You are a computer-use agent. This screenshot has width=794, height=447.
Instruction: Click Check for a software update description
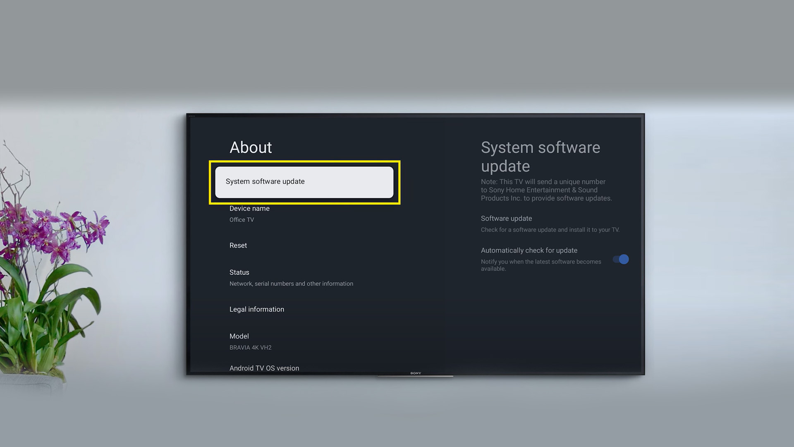tap(550, 230)
